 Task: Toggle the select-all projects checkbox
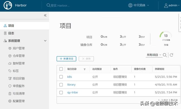pos(61,69)
